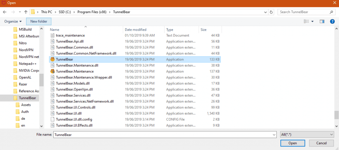Click file list scrollbar up arrow
Viewport: 339px width, 150px height.
point(337,29)
